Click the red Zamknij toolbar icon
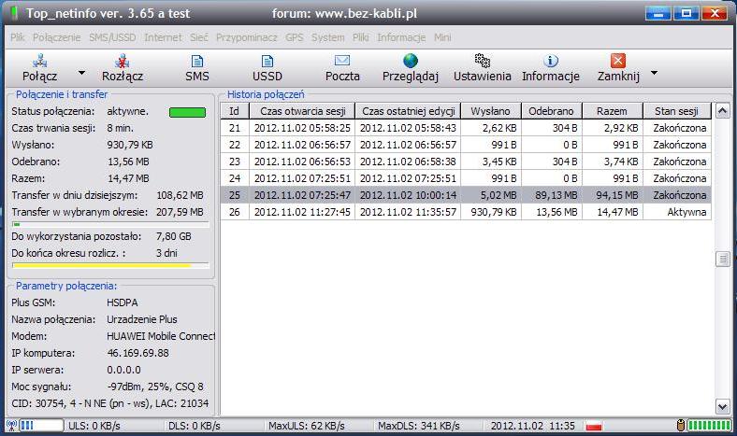Viewport: 737px width, 436px height. pos(617,62)
